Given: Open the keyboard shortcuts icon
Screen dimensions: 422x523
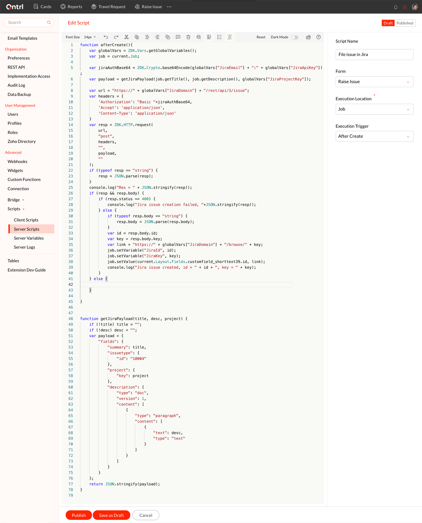Looking at the screenshot, I should pos(308,37).
